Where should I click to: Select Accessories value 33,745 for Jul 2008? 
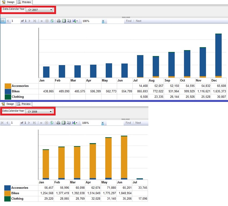143,188
